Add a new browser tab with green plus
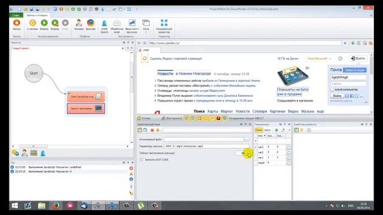This screenshot has width=383, height=215. [352, 43]
